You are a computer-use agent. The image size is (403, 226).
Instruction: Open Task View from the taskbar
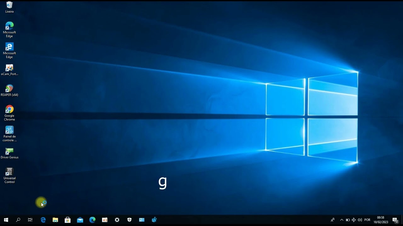(30, 220)
